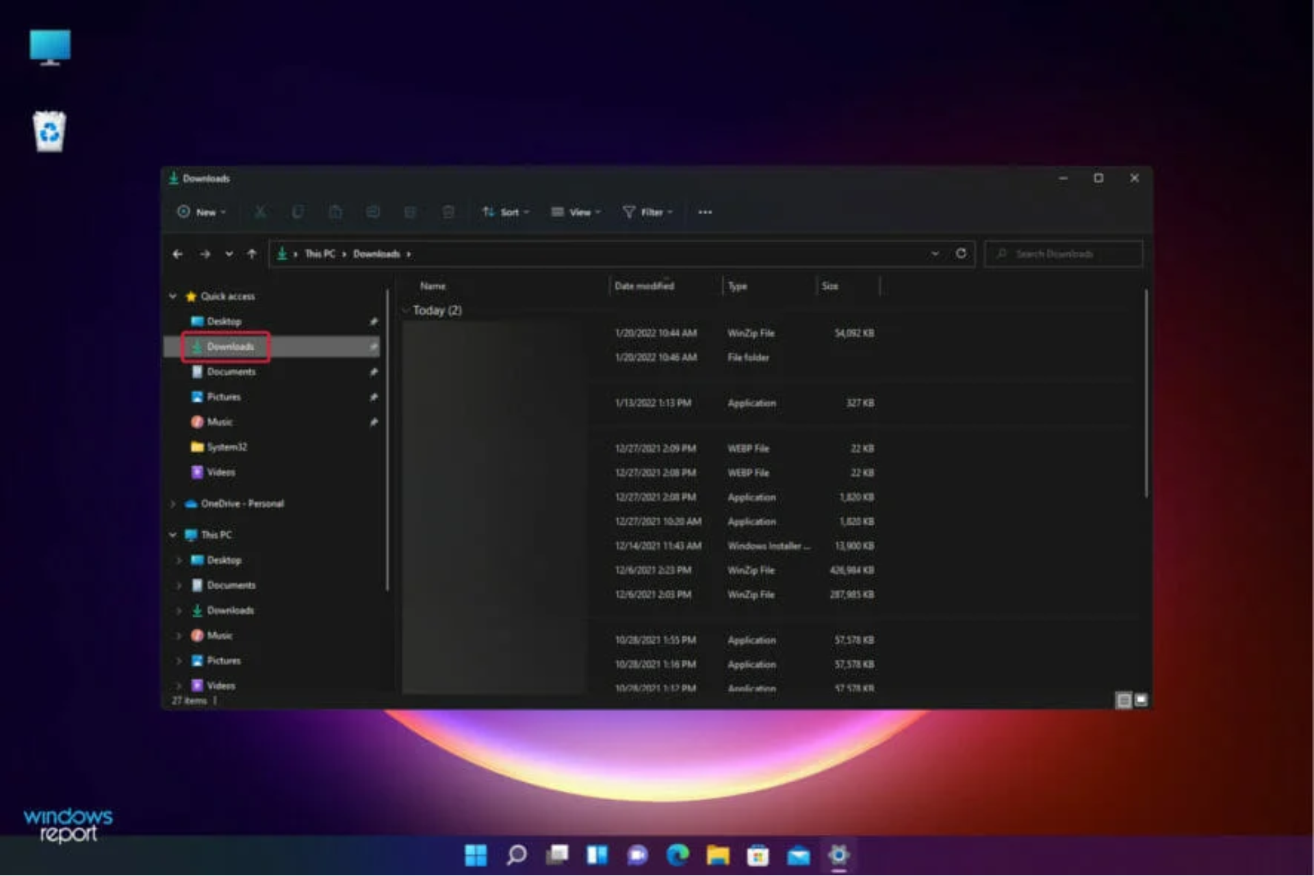This screenshot has height=876, width=1314.
Task: Select the 426,984 KB WinZip File row
Action: pyautogui.click(x=639, y=570)
